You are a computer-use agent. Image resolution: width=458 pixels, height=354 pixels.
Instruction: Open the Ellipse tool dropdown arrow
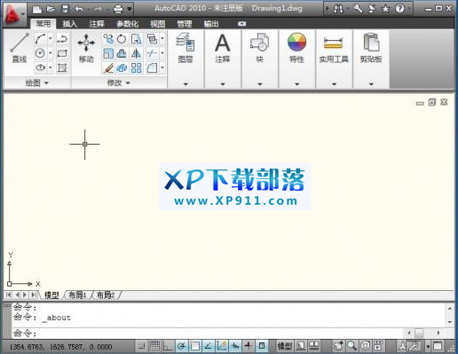pyautogui.click(x=51, y=67)
